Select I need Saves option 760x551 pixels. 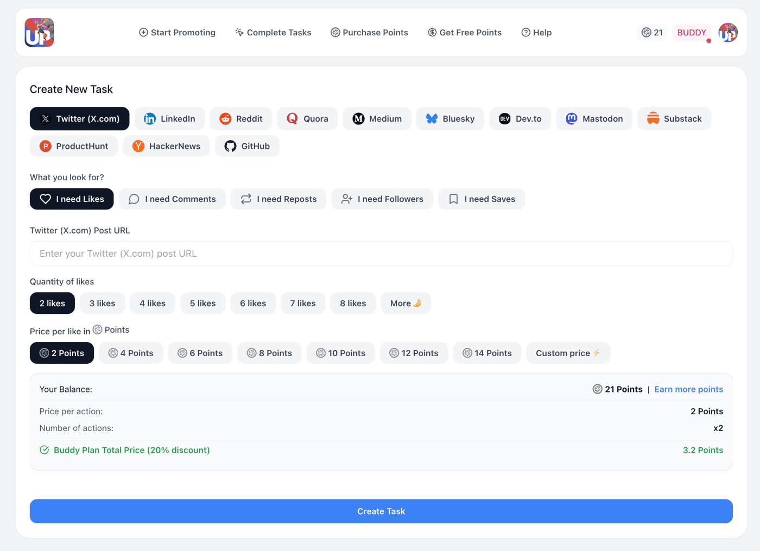482,199
